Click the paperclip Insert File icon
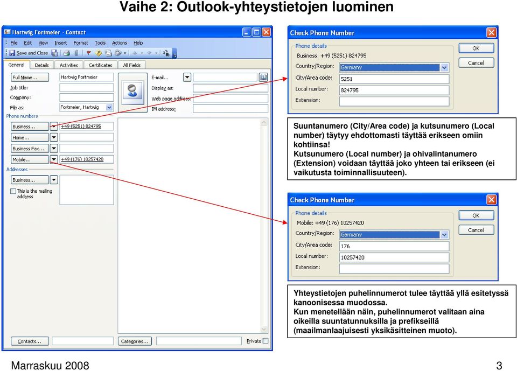 point(76,53)
